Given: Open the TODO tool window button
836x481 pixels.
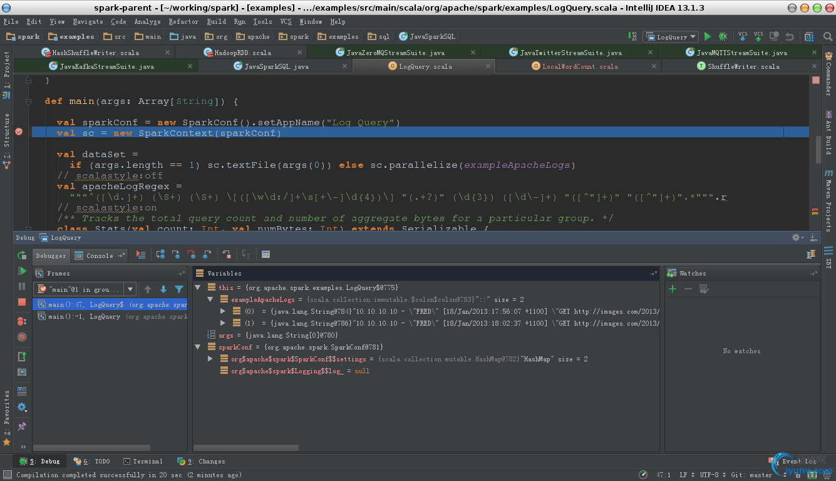Looking at the screenshot, I should [91, 461].
